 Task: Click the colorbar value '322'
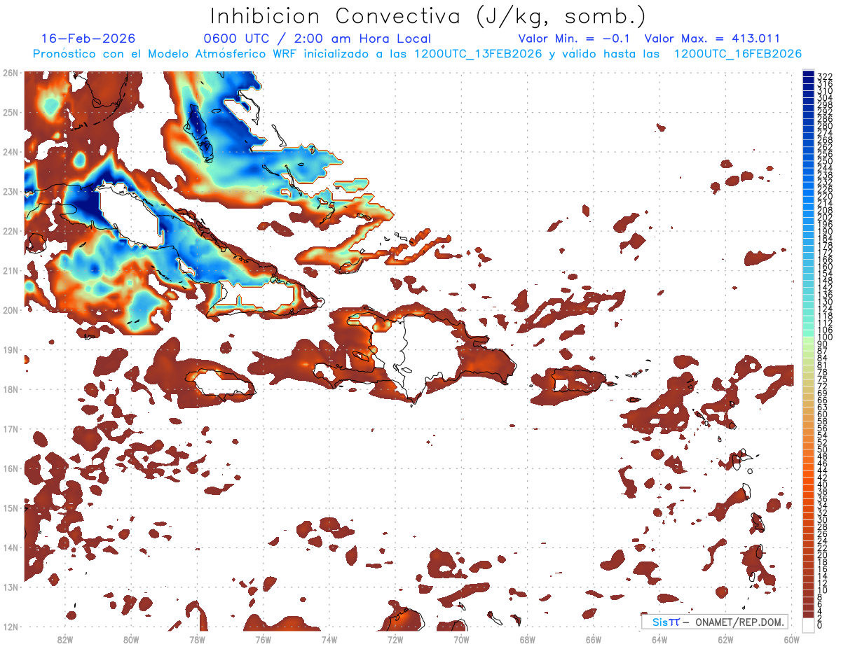coord(824,76)
